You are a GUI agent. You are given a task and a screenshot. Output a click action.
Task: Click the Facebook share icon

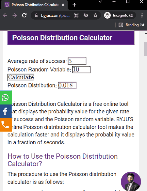tap(6, 111)
